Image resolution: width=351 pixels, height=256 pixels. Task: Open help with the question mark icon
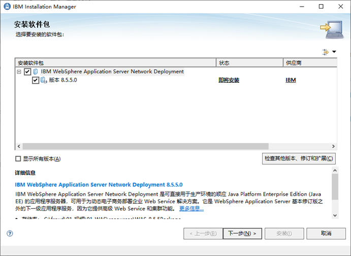point(10,233)
